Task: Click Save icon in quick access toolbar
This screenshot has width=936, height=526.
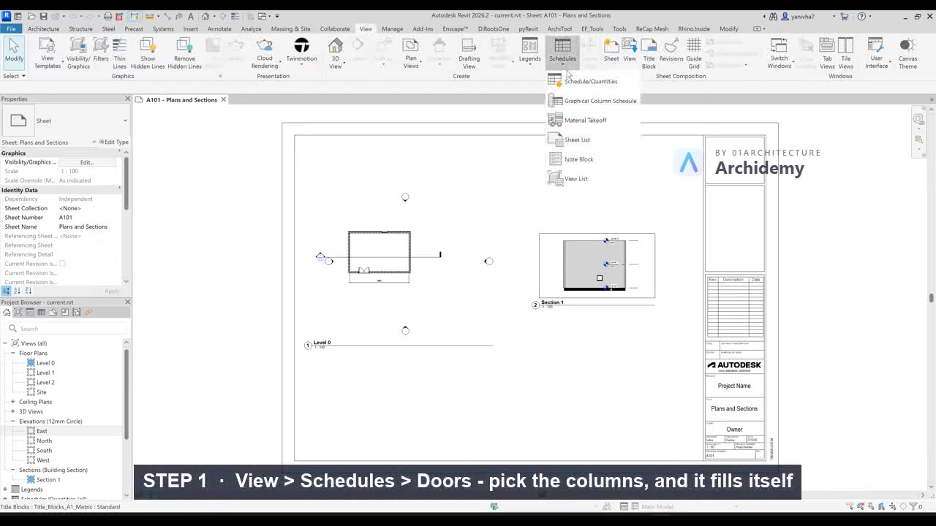Action: [43, 16]
